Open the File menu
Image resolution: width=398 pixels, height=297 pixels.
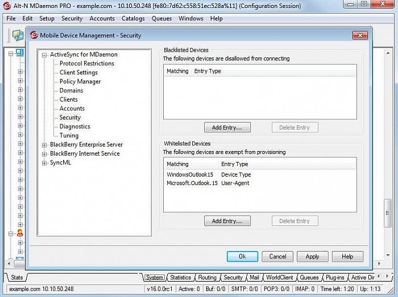11,19
